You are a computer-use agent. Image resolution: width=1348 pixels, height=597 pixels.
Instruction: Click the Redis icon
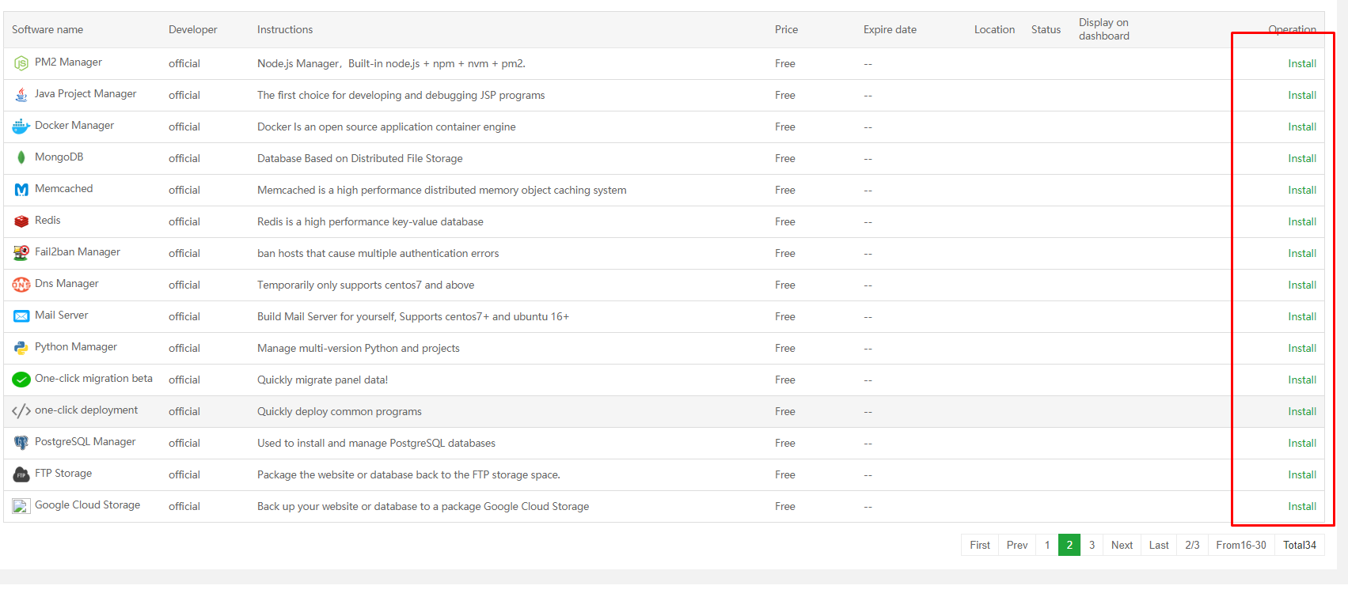click(21, 221)
